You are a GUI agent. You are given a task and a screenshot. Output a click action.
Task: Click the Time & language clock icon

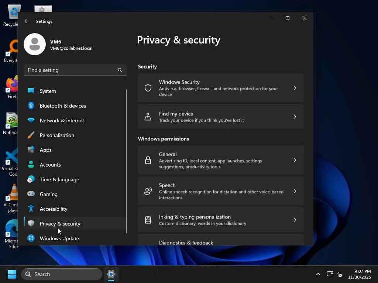(31, 179)
